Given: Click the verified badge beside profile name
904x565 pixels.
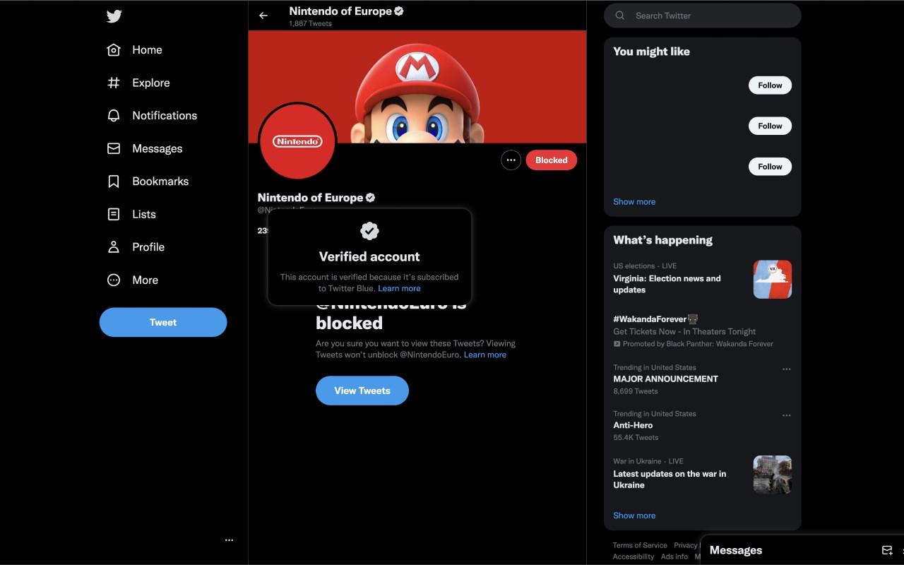Looking at the screenshot, I should pyautogui.click(x=370, y=198).
